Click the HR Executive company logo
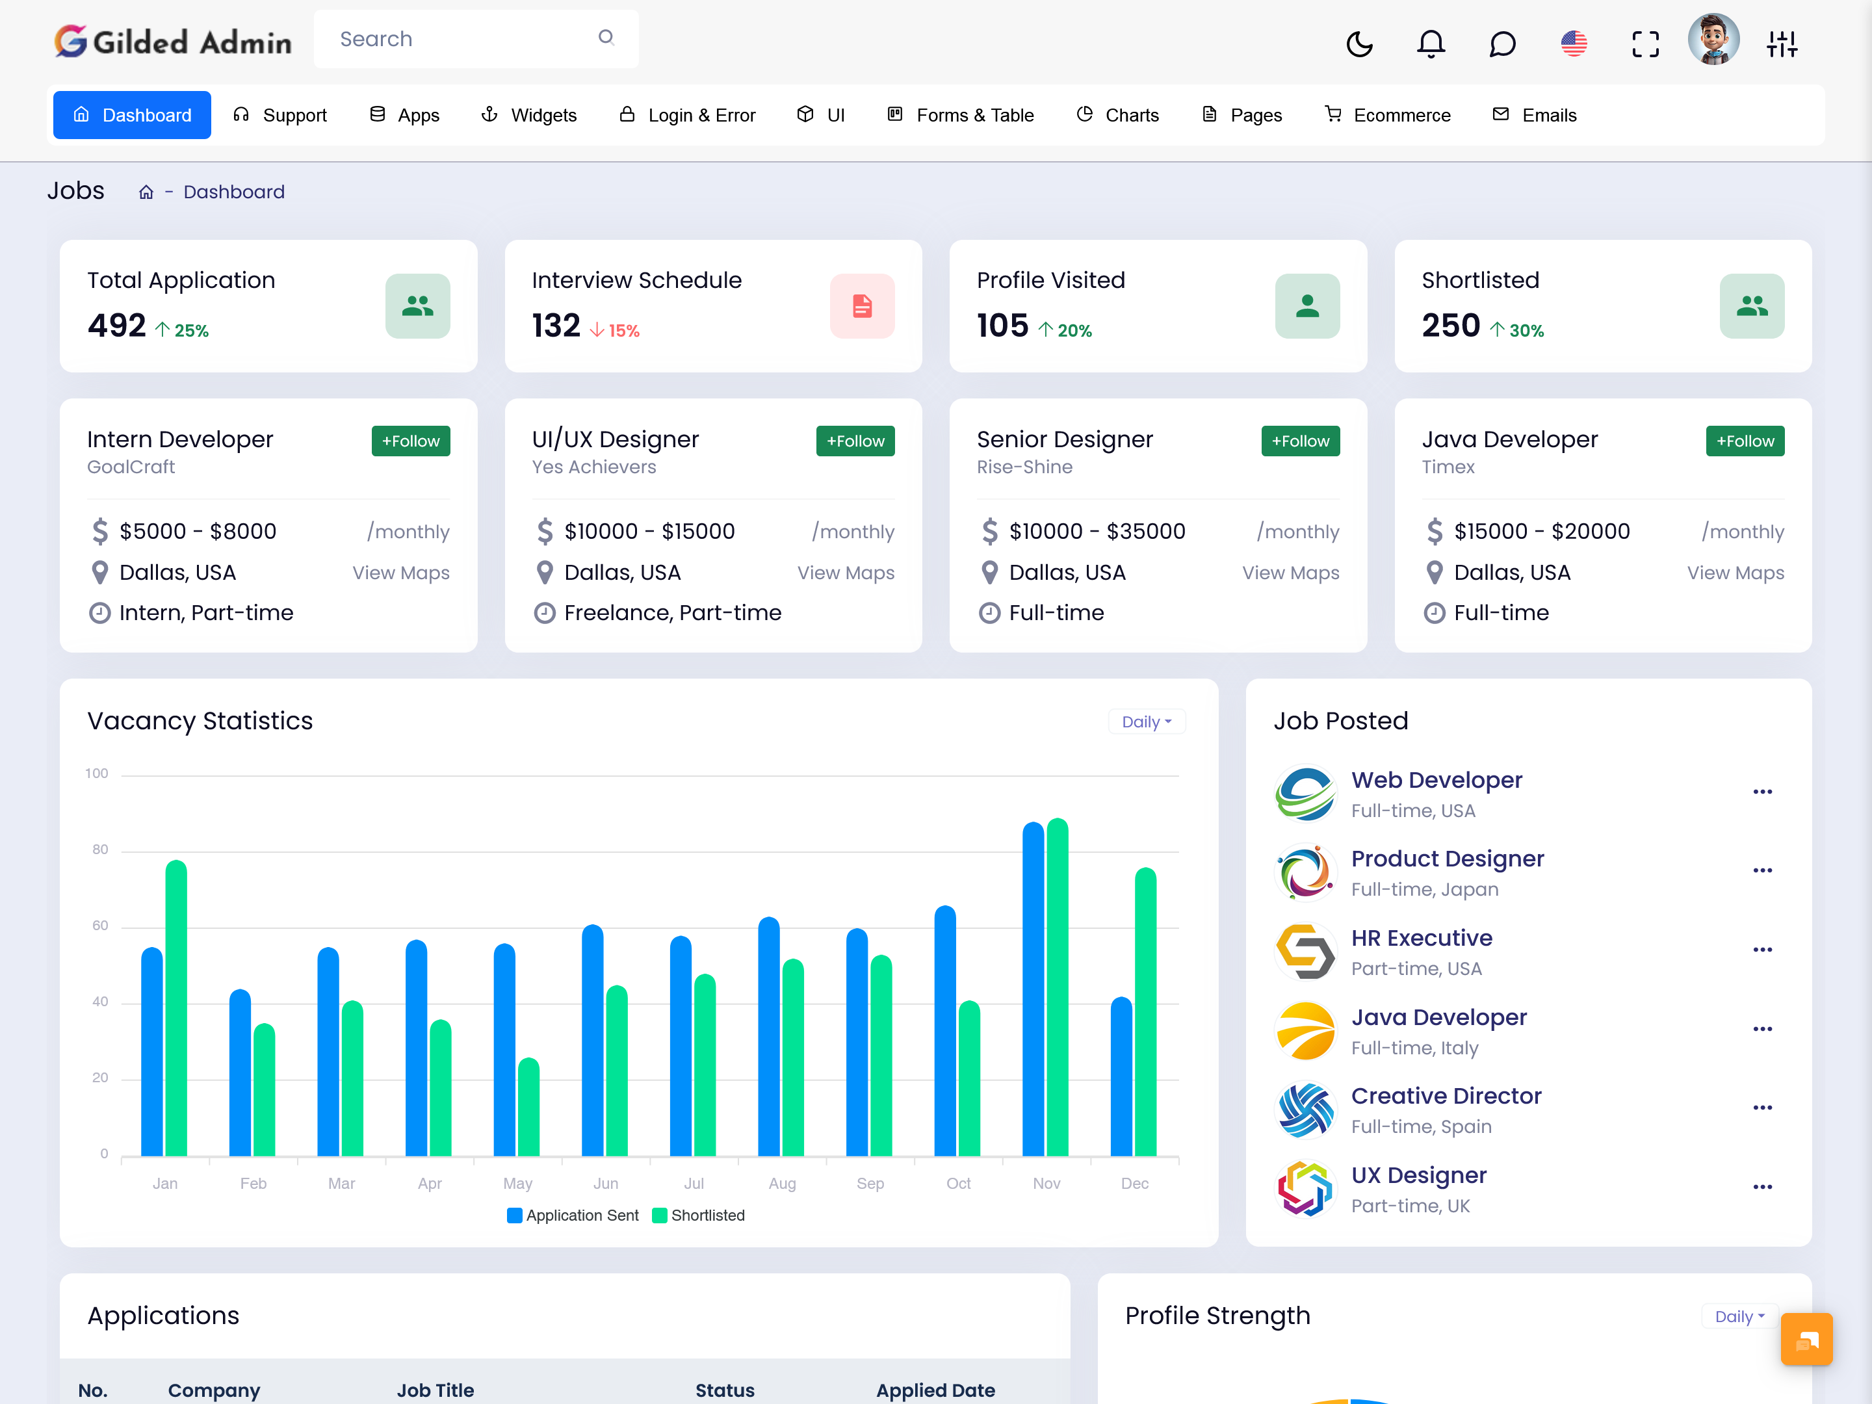The width and height of the screenshot is (1872, 1404). (1305, 952)
